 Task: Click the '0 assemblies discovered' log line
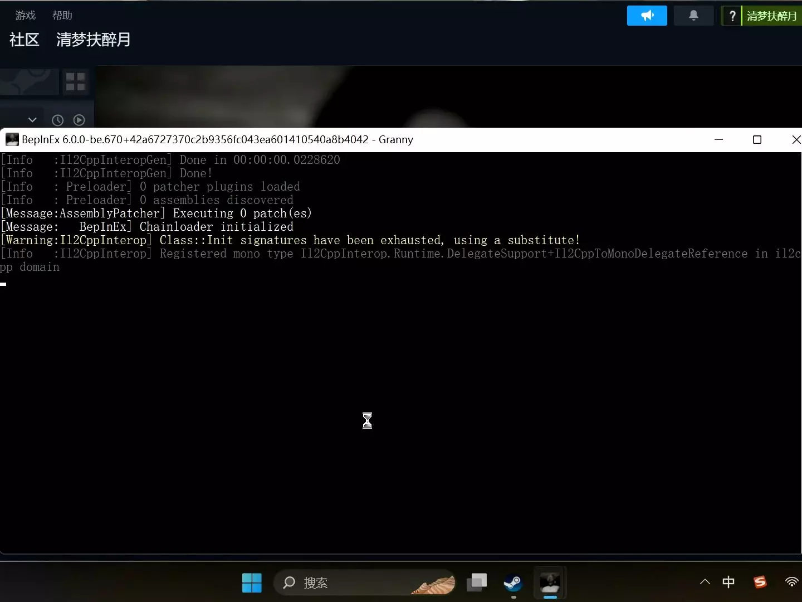point(147,200)
